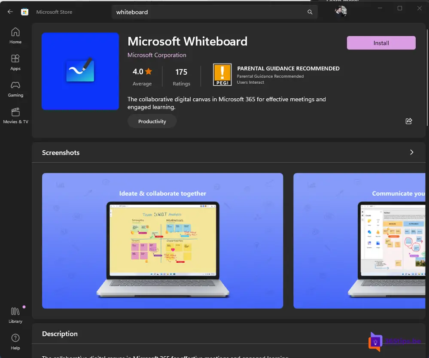Select the Productivity category tag
The width and height of the screenshot is (429, 358).
[152, 121]
